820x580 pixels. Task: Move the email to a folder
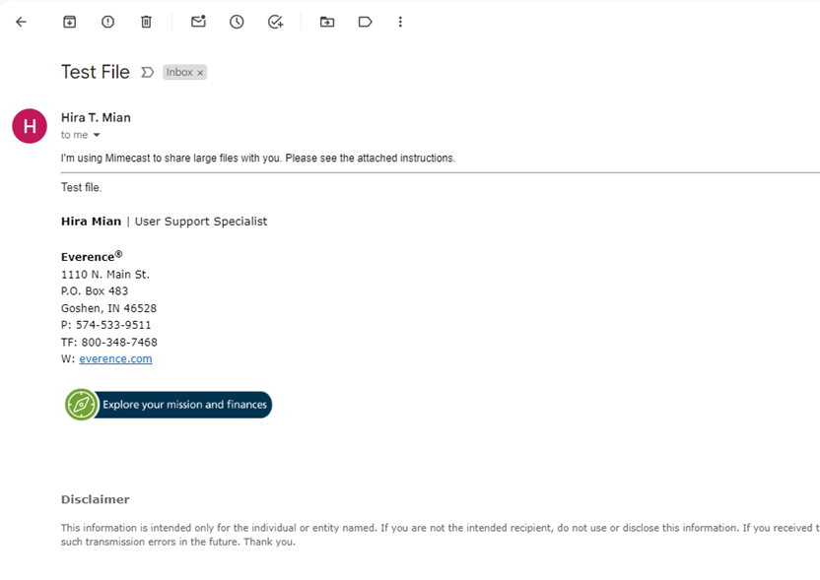coord(326,21)
